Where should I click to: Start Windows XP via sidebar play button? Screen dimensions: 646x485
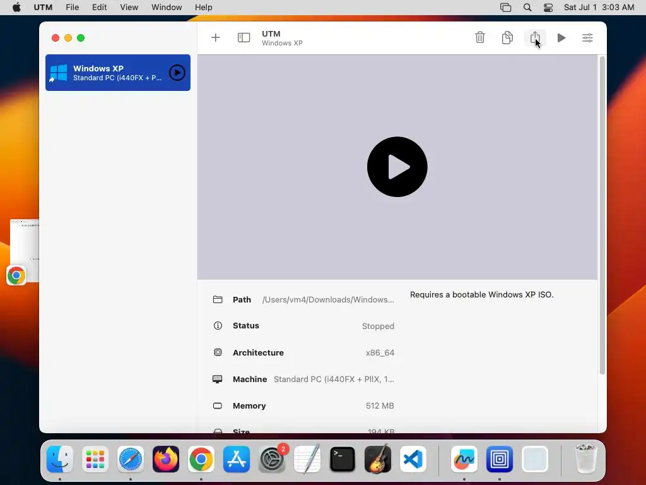click(177, 73)
